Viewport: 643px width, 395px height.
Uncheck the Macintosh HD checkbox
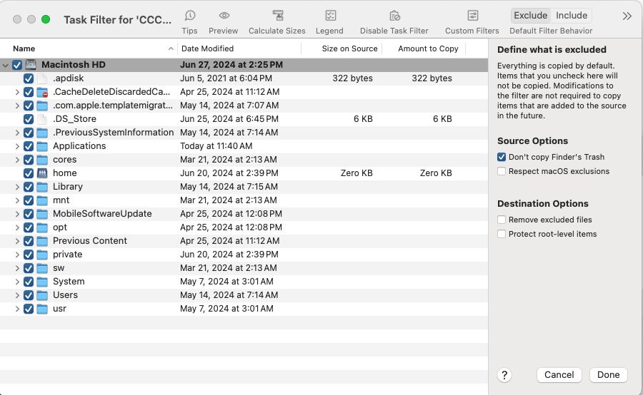point(17,65)
